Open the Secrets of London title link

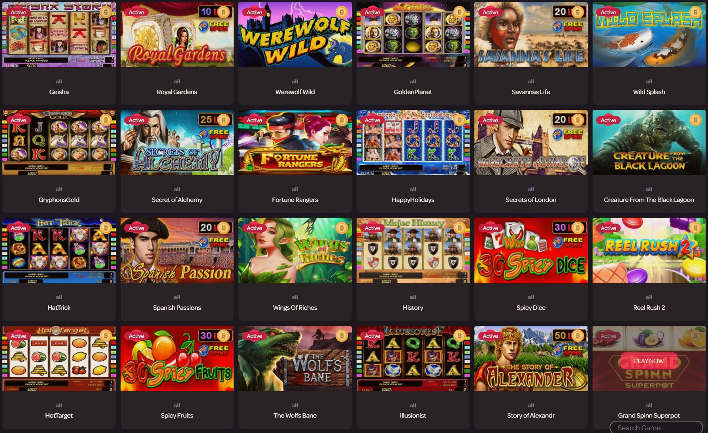coord(531,200)
